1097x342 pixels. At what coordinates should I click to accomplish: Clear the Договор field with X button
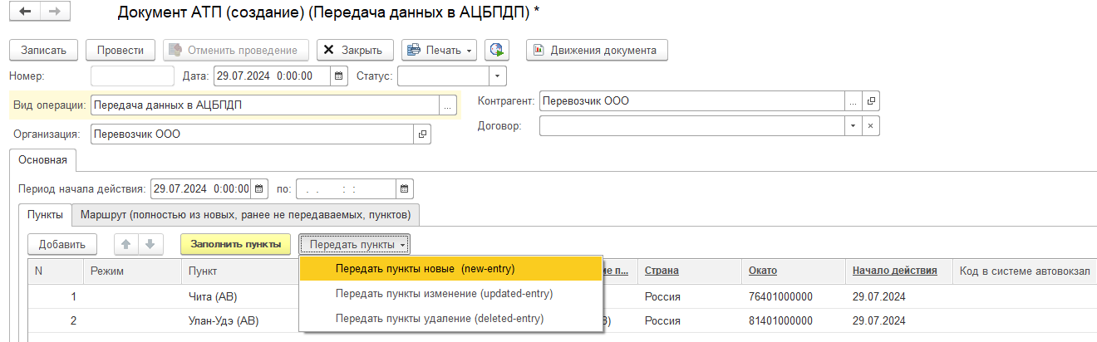[871, 126]
